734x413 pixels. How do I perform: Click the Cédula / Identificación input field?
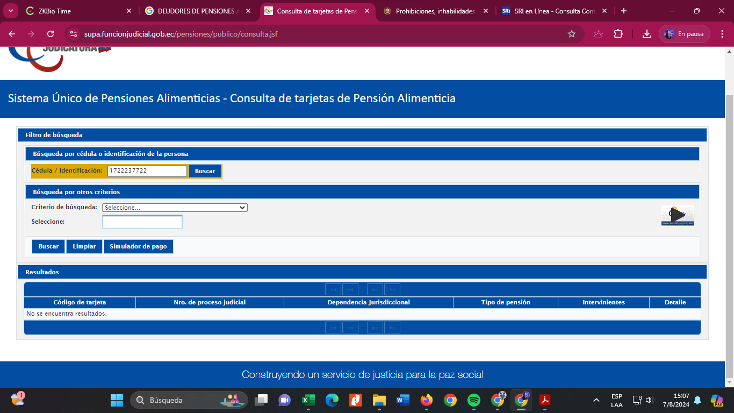[147, 171]
